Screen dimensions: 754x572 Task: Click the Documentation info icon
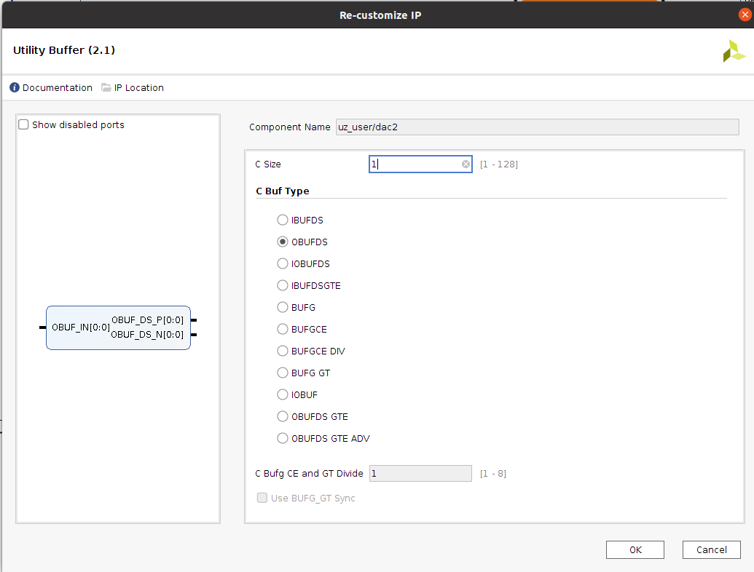pyautogui.click(x=15, y=88)
